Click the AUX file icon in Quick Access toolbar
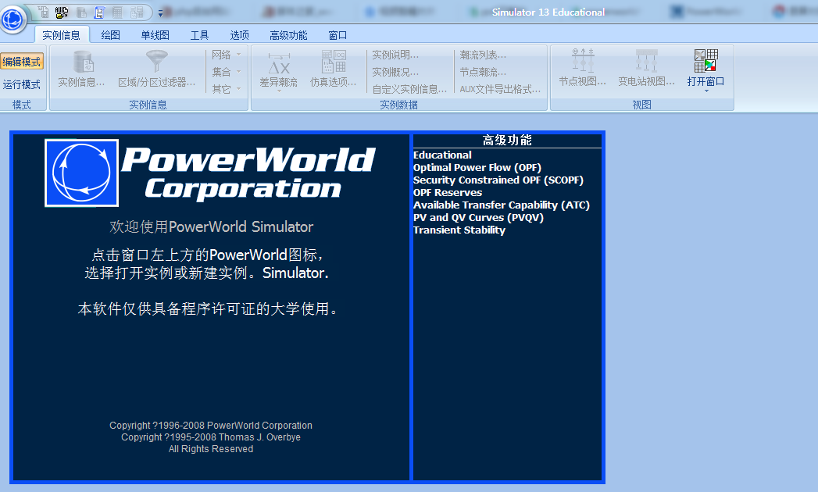This screenshot has width=818, height=492. click(61, 12)
